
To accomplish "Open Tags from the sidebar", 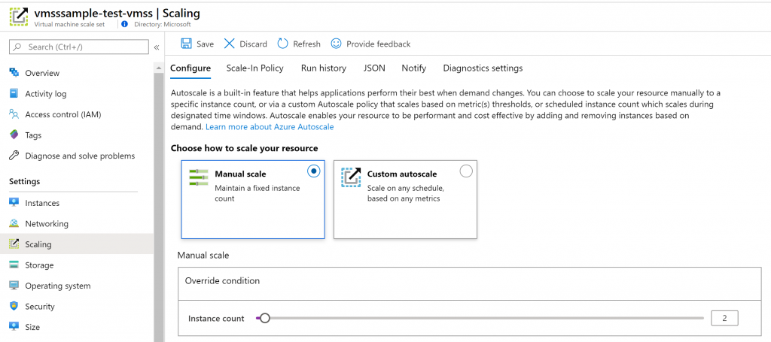I will (x=34, y=135).
